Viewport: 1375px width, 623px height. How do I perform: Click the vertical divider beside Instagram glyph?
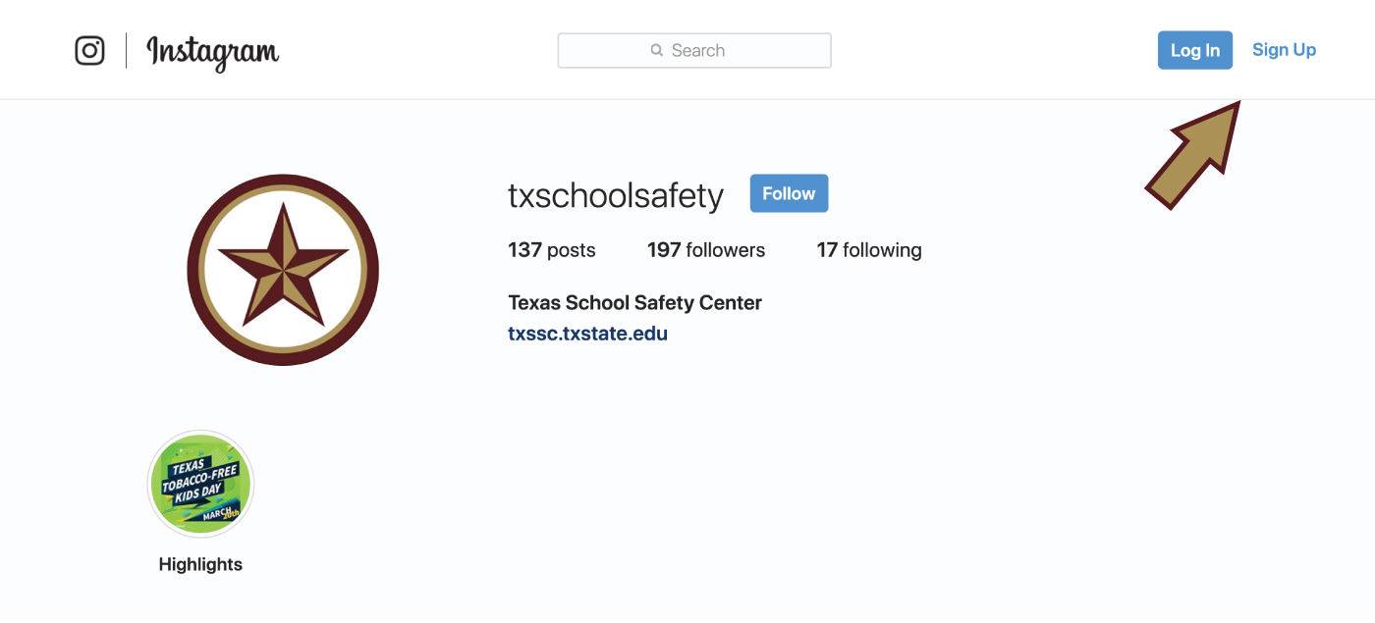[x=126, y=50]
